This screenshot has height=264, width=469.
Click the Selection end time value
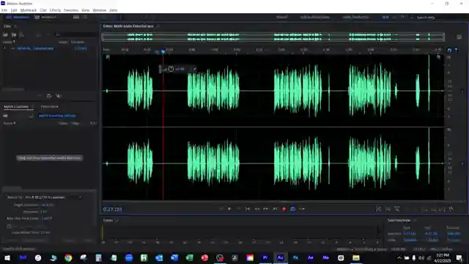(x=431, y=233)
